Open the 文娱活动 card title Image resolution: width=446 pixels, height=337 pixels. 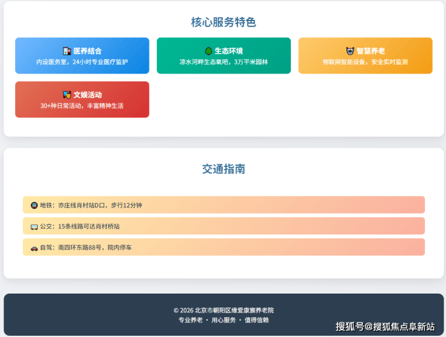point(87,95)
